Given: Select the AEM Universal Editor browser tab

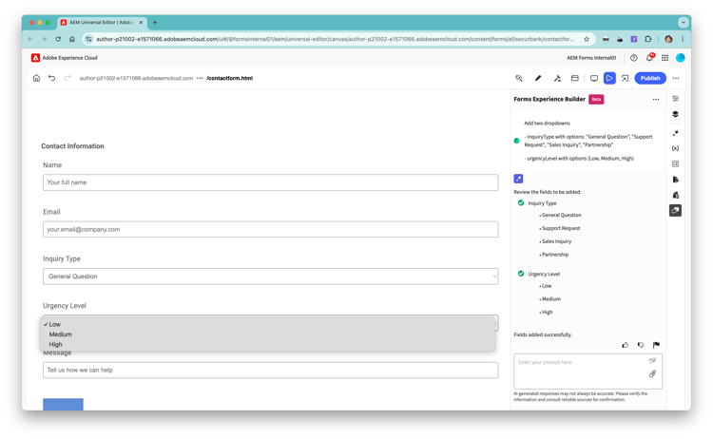Looking at the screenshot, I should 102,22.
